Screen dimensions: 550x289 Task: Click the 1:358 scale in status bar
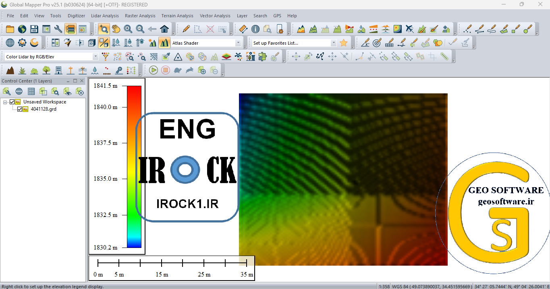coord(384,286)
